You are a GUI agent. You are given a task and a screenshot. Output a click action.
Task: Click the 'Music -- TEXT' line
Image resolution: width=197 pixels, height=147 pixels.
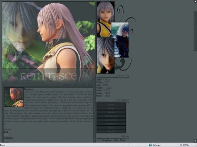point(103,93)
